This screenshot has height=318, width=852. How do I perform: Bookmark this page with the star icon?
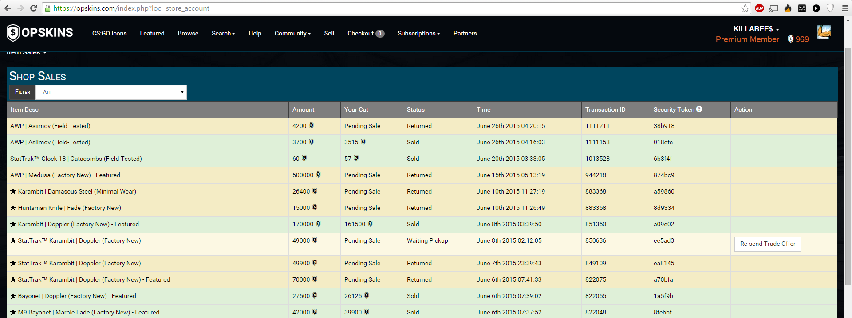click(x=745, y=8)
